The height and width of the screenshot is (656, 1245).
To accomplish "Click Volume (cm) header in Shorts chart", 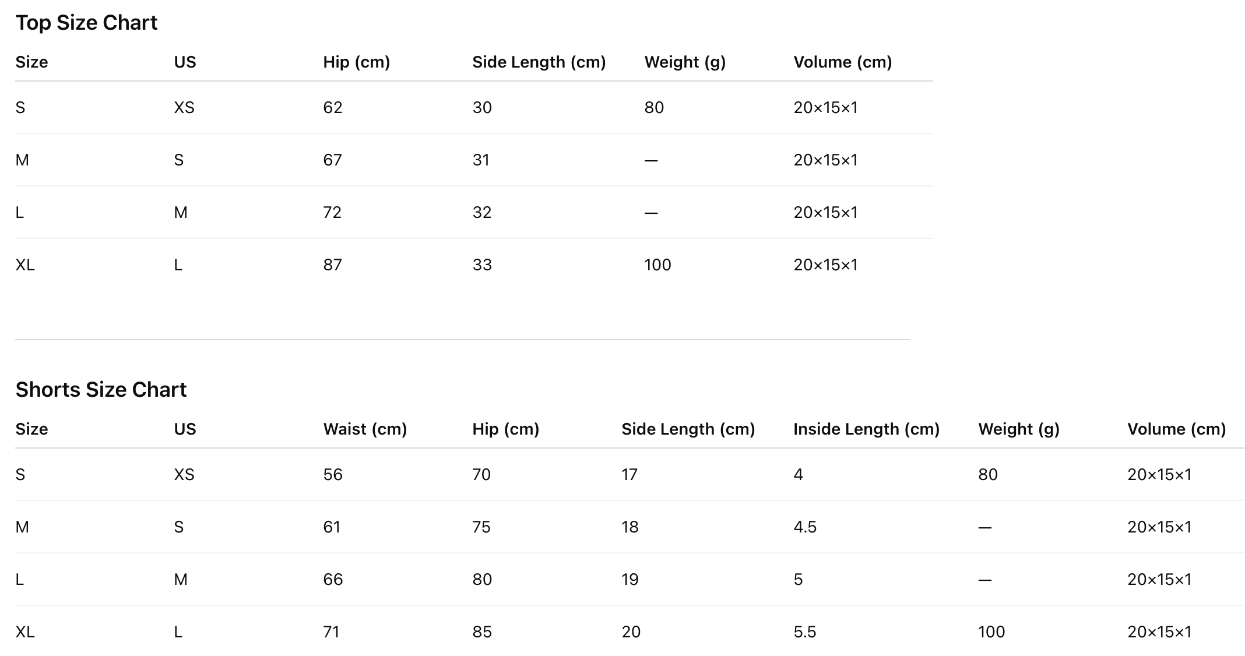I will [1176, 429].
